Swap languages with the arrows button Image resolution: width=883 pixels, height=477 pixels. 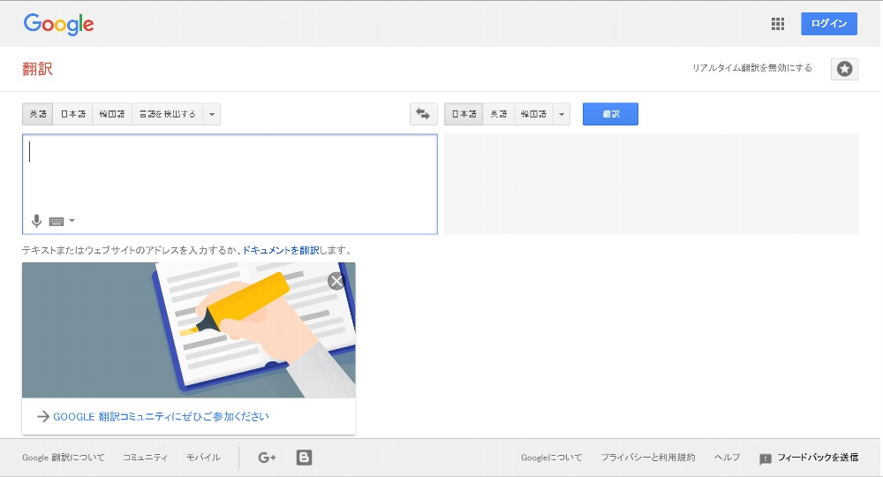423,114
